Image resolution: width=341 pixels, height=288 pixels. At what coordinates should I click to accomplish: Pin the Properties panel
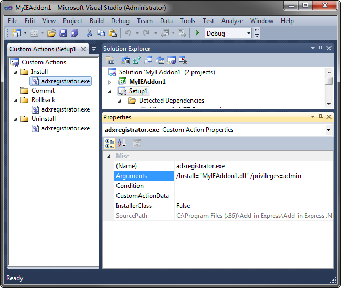[321, 117]
